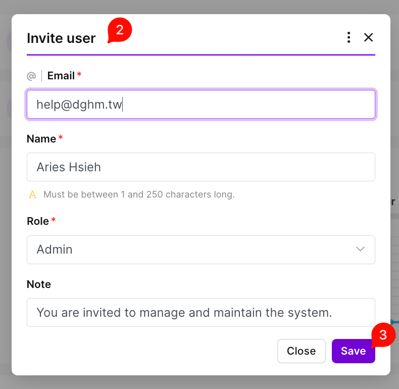This screenshot has height=389, width=399.
Task: Click the Invite user dialog title
Action: tap(61, 38)
